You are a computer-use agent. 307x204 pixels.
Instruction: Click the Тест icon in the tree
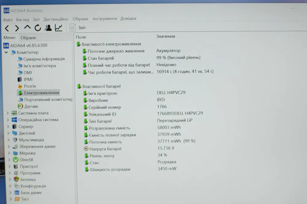pos(17,199)
